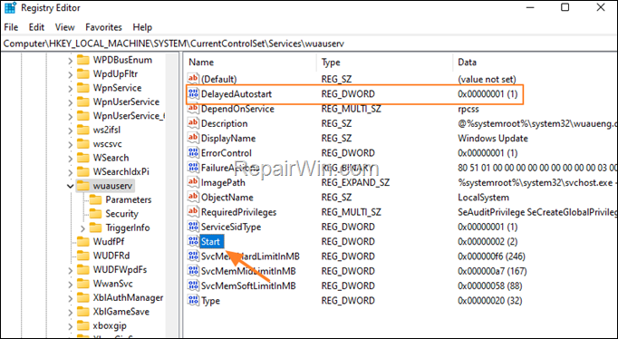The height and width of the screenshot is (339, 618).
Task: Open the Favorites menu
Action: [103, 27]
